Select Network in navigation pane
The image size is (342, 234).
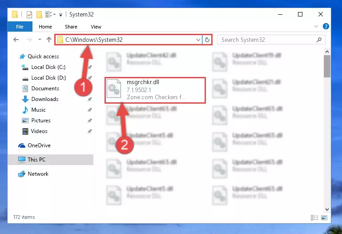coord(38,174)
